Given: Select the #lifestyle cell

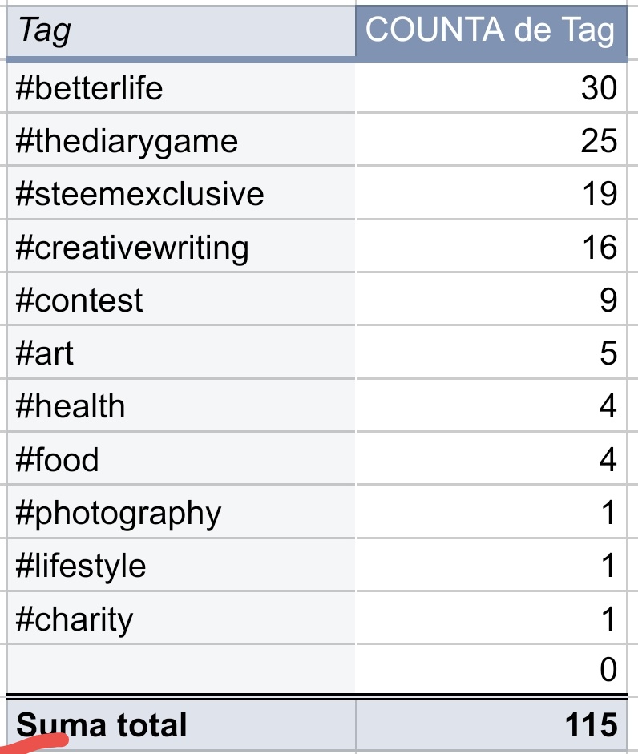Looking at the screenshot, I should coord(180,566).
